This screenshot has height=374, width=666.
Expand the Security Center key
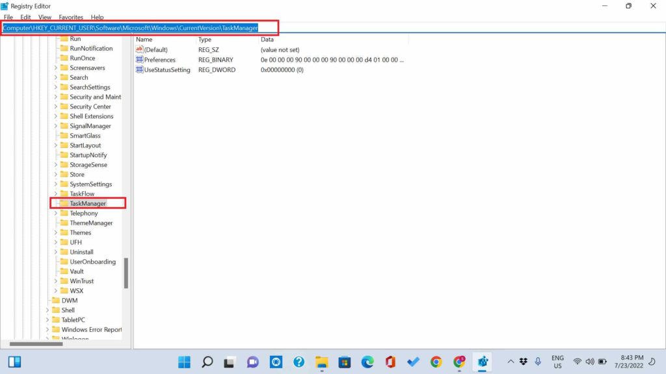(x=56, y=106)
